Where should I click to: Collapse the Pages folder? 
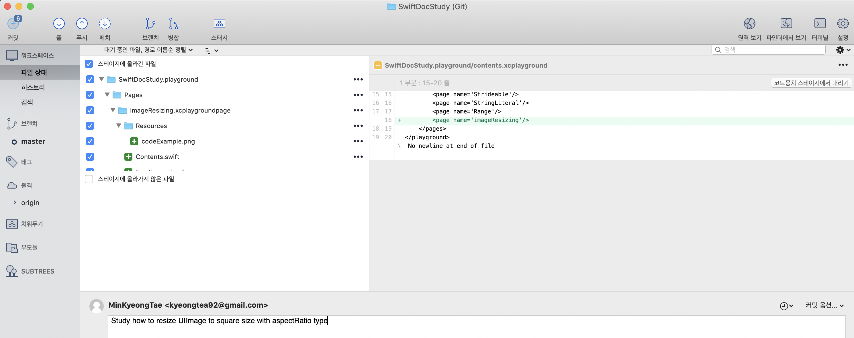(107, 95)
